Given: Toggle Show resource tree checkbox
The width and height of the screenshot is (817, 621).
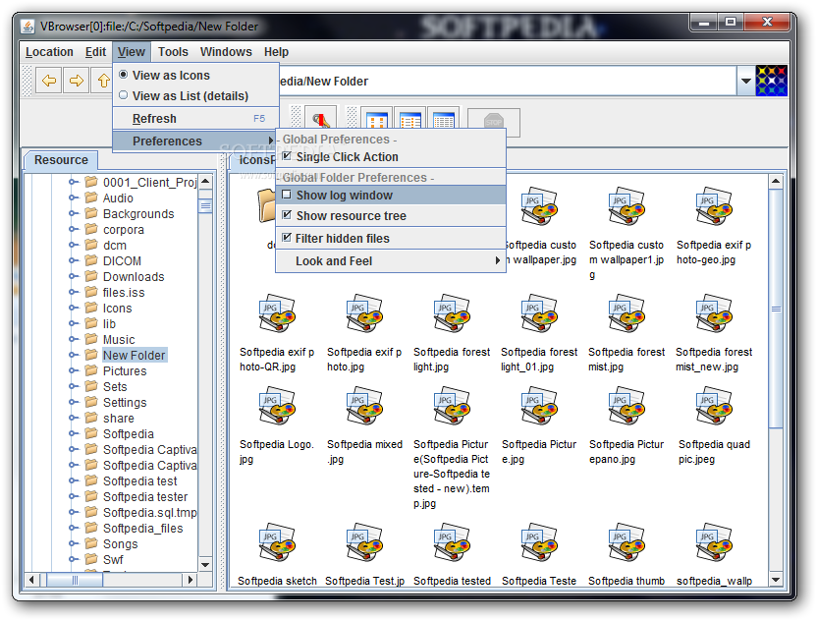Looking at the screenshot, I should click(287, 215).
